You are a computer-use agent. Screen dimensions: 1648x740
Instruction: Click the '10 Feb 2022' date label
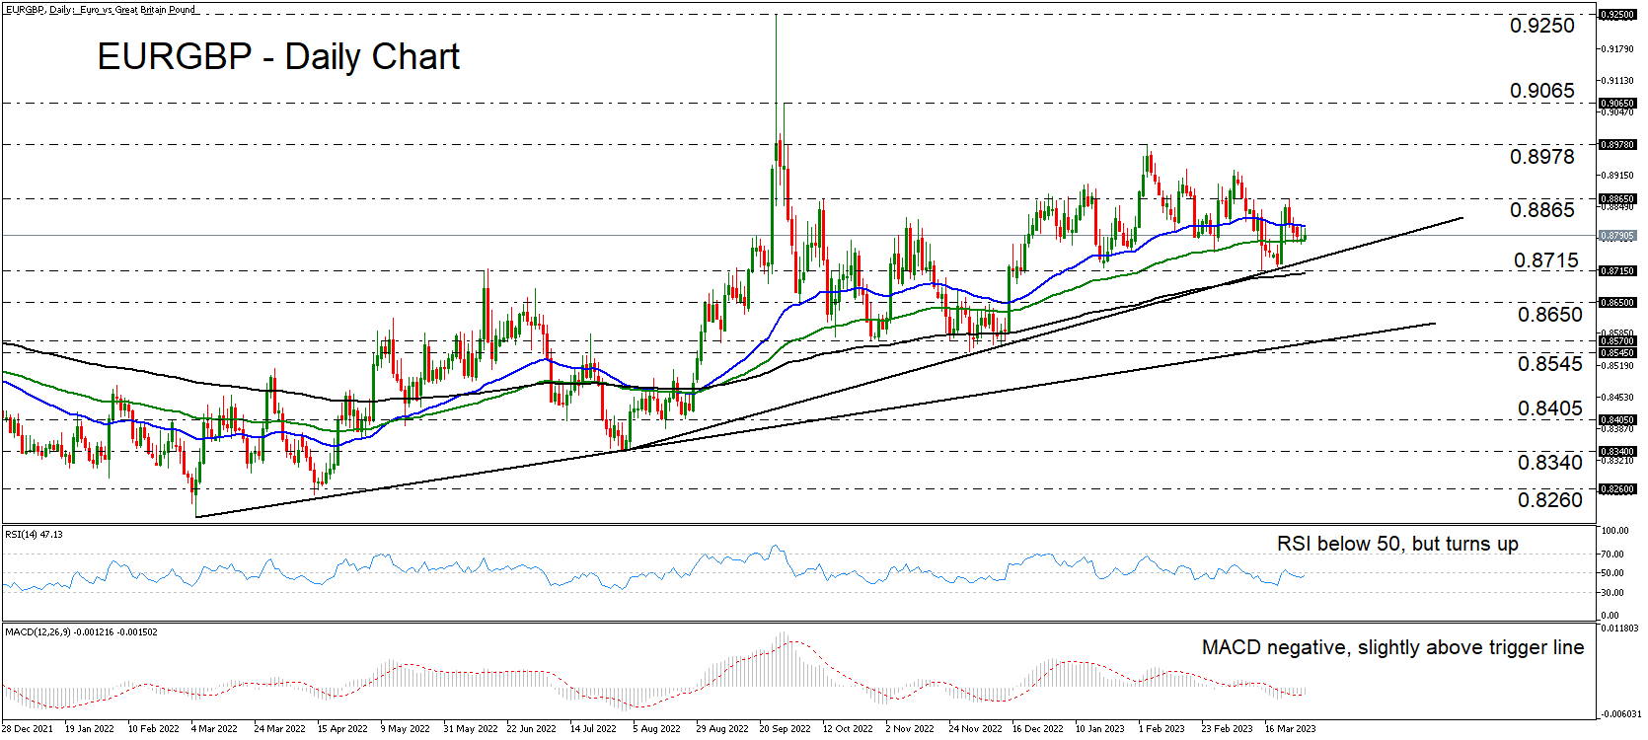[x=153, y=729]
